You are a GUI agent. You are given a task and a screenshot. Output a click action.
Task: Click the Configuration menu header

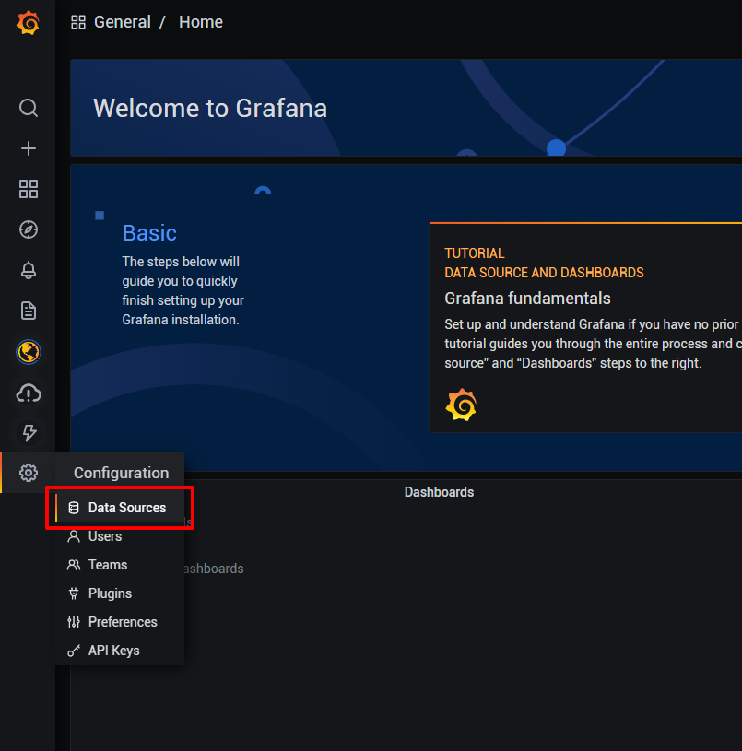tap(121, 473)
